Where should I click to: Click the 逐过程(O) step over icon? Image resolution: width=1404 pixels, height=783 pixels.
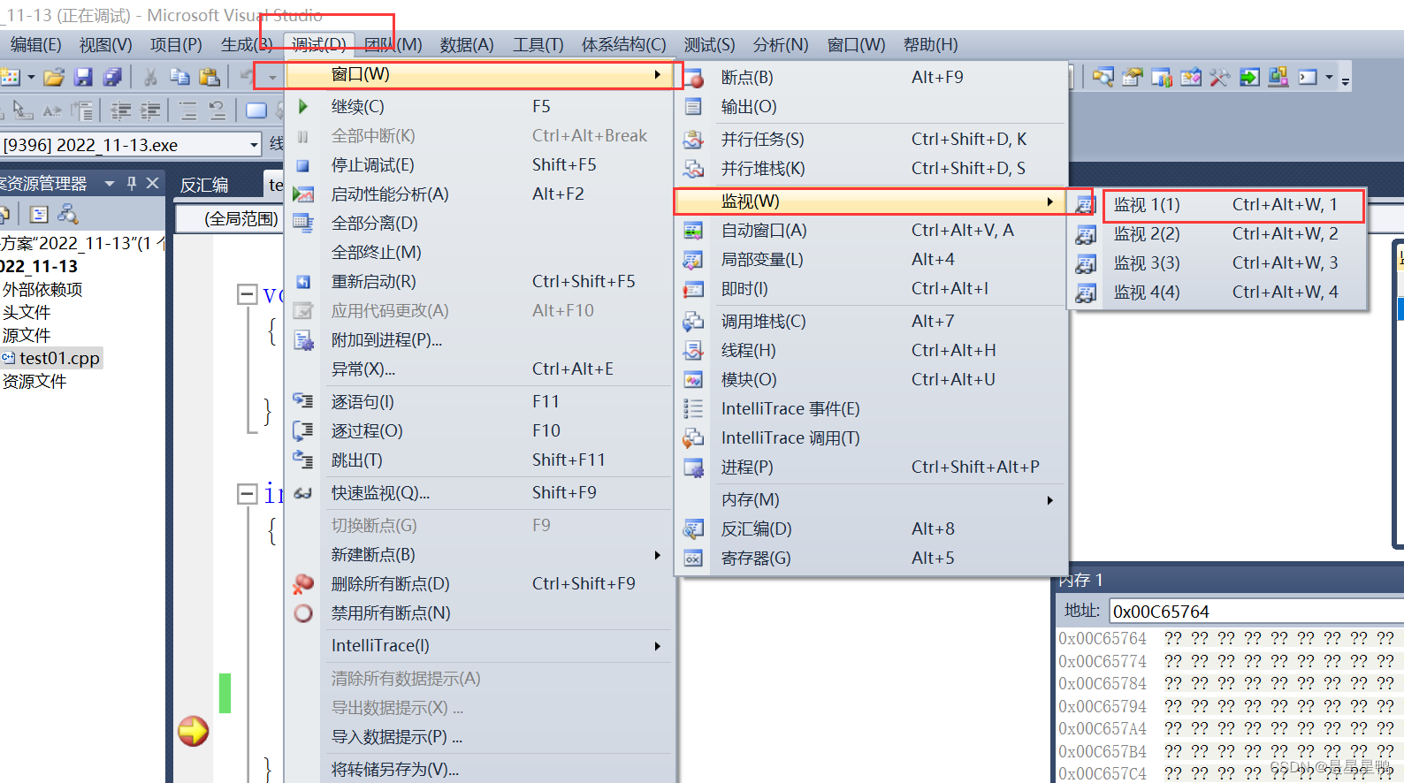point(303,431)
